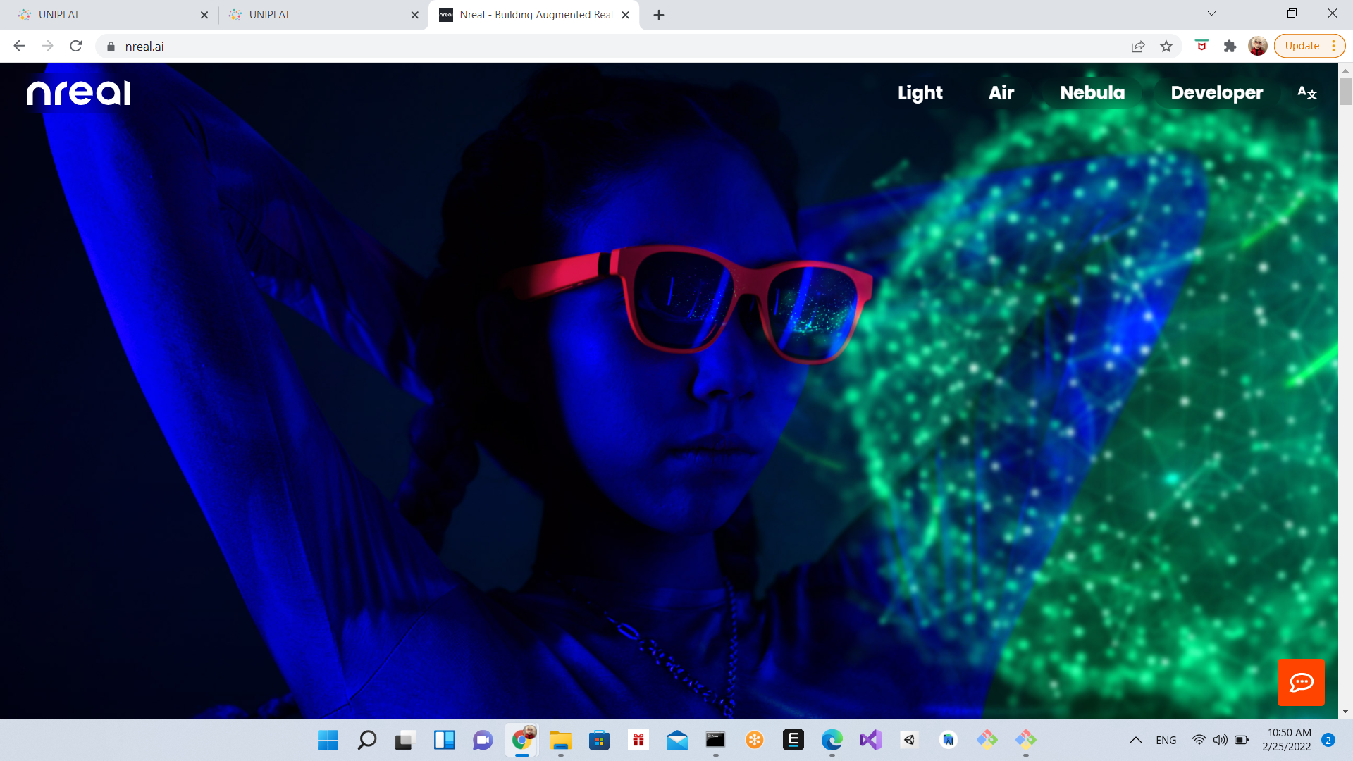Open the orange chat bubble widget
Image resolution: width=1353 pixels, height=761 pixels.
click(1301, 682)
